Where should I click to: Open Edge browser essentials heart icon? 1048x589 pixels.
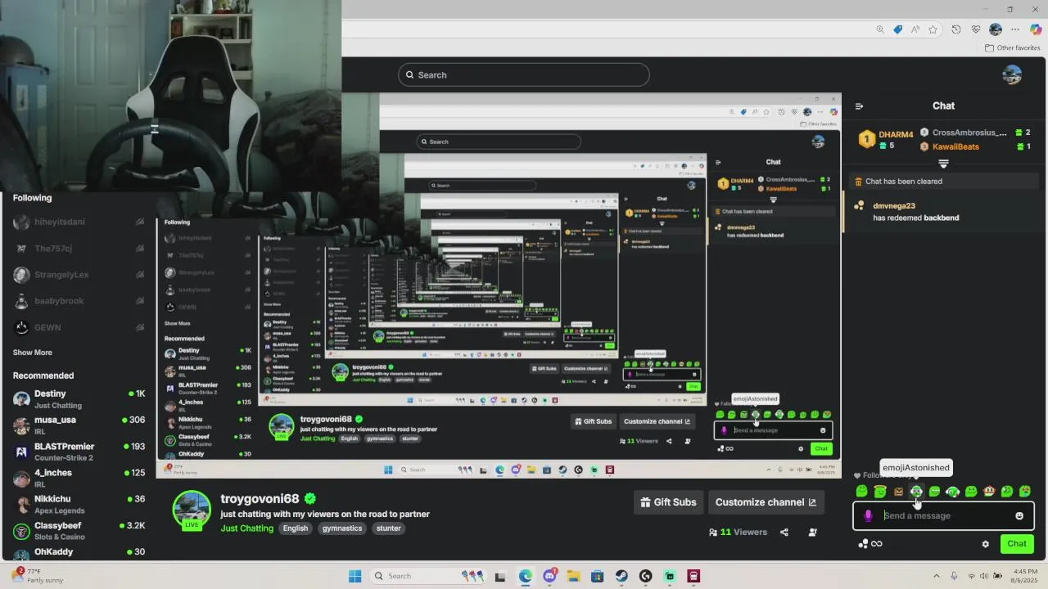click(976, 29)
